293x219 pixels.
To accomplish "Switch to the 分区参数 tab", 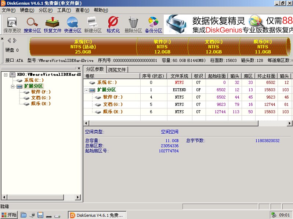I will point(95,69).
